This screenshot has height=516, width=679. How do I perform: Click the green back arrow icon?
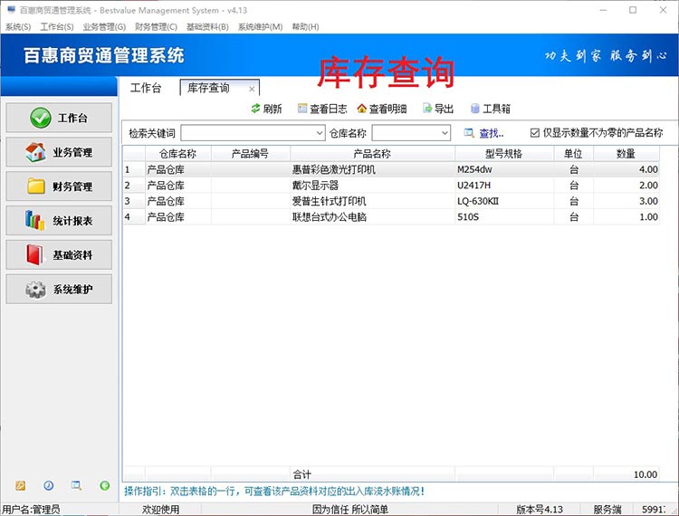(104, 486)
